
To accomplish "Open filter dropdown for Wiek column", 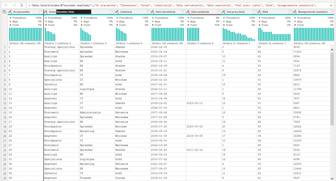I will coord(290,12).
